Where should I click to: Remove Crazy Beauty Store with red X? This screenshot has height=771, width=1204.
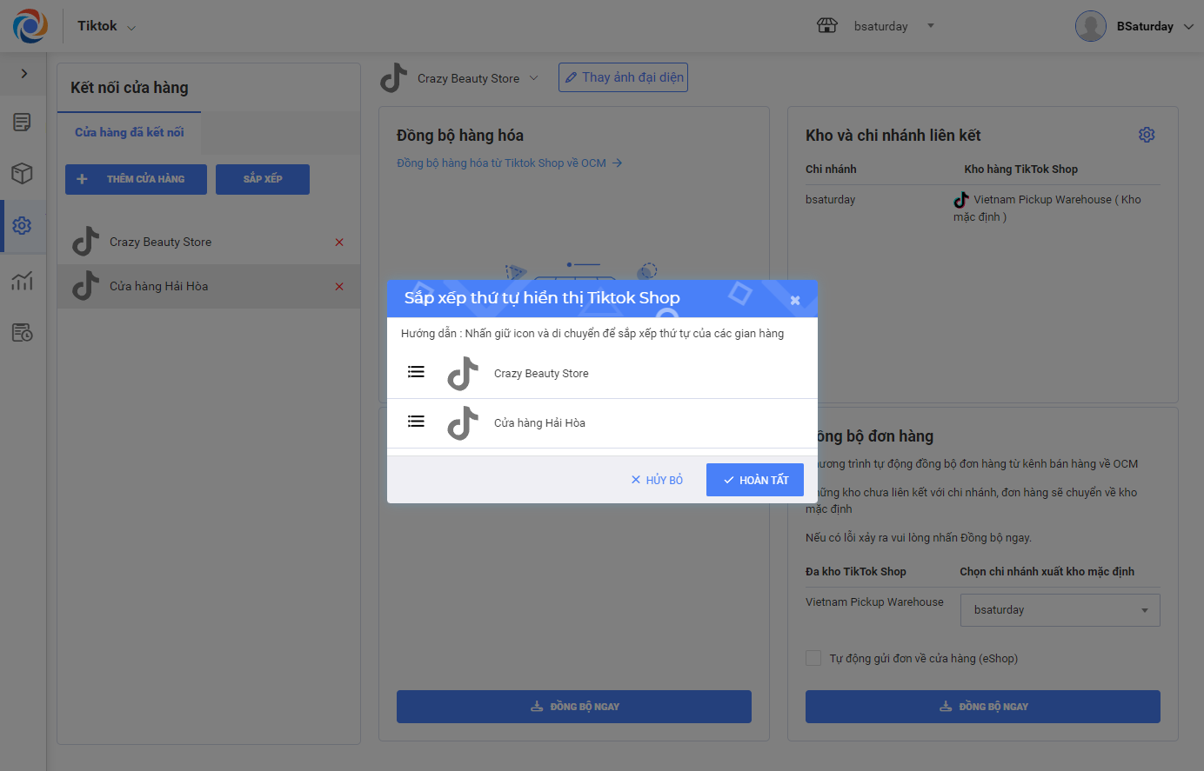(x=339, y=243)
